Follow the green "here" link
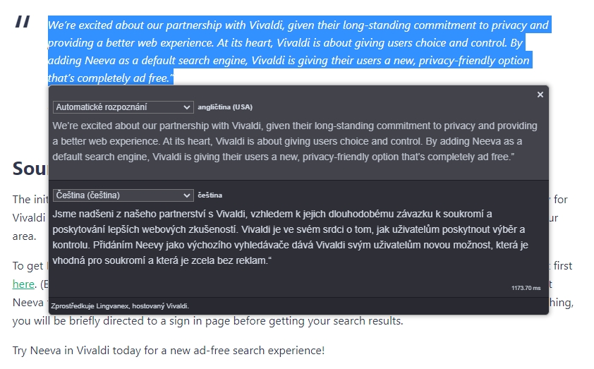The width and height of the screenshot is (594, 369). point(23,284)
